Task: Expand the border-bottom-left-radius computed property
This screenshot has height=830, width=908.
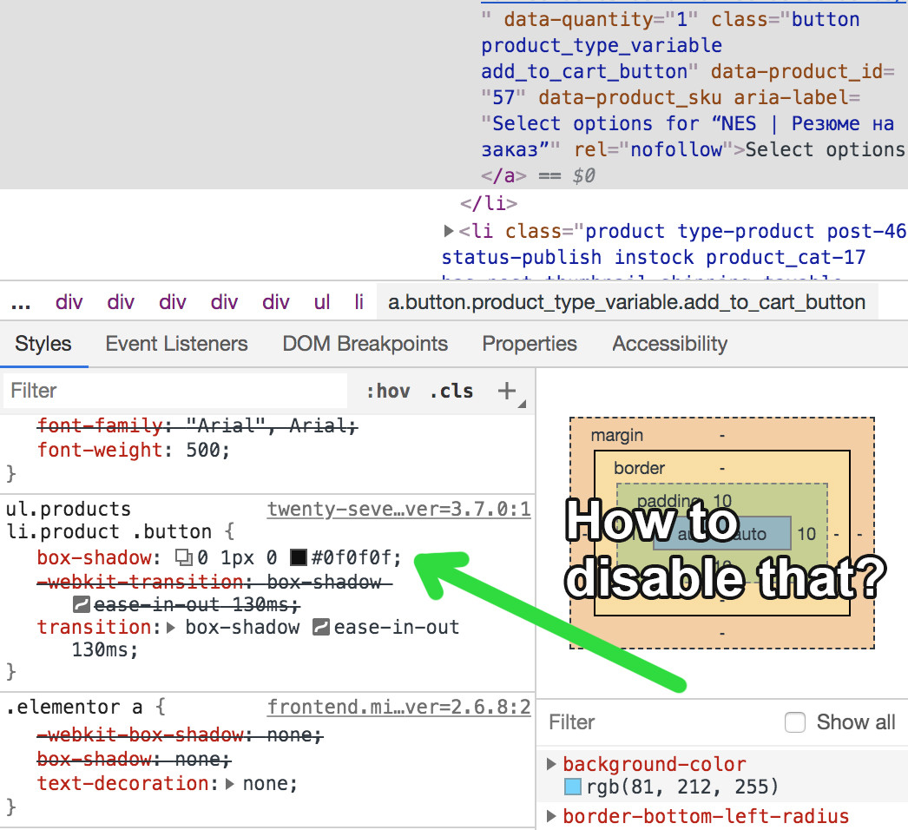Action: 552,816
